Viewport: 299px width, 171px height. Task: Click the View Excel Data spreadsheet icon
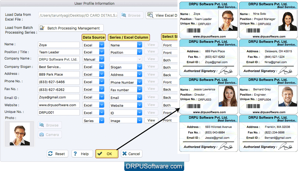(x=150, y=15)
